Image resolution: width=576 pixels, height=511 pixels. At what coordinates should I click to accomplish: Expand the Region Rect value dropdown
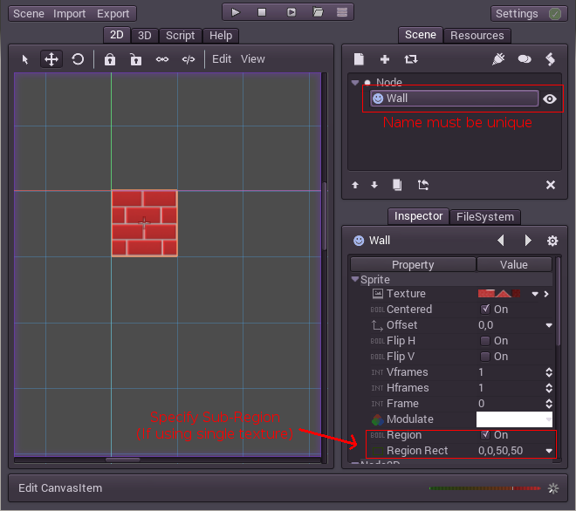point(549,451)
